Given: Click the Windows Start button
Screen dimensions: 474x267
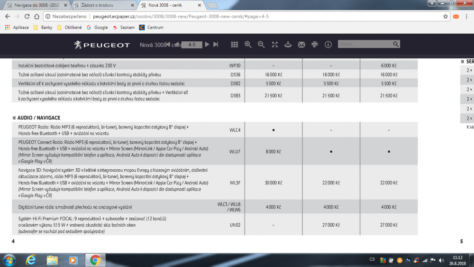Looking at the screenshot, I should tap(9, 260).
